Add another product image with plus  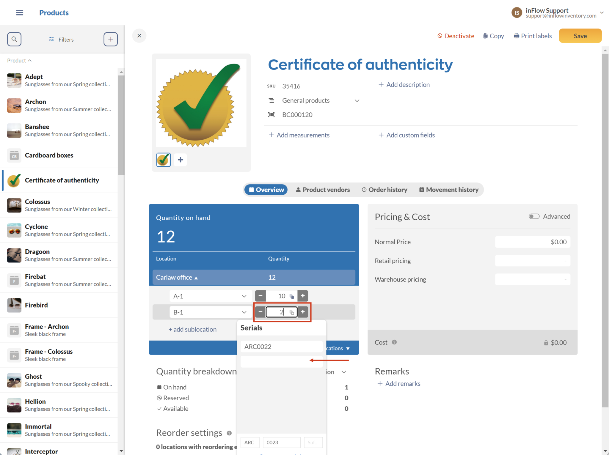(180, 160)
